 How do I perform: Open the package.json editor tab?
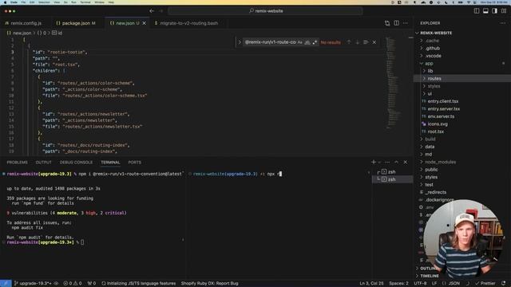(x=76, y=23)
